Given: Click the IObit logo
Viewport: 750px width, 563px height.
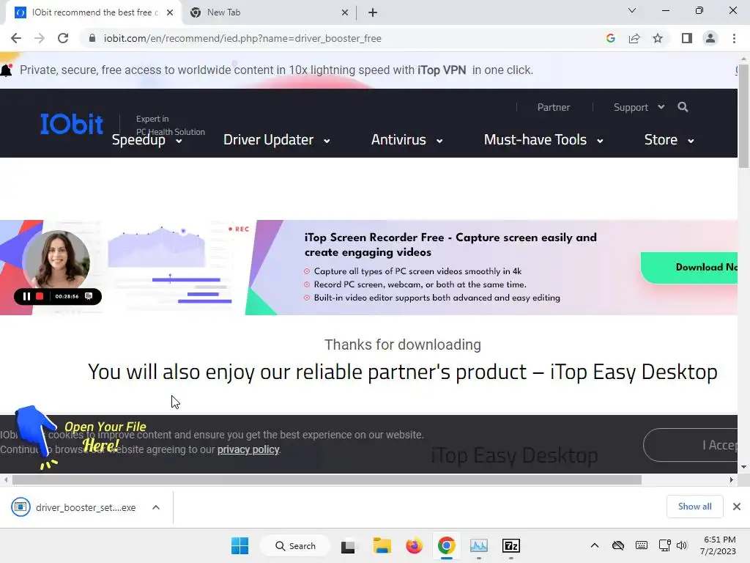Looking at the screenshot, I should click(72, 124).
